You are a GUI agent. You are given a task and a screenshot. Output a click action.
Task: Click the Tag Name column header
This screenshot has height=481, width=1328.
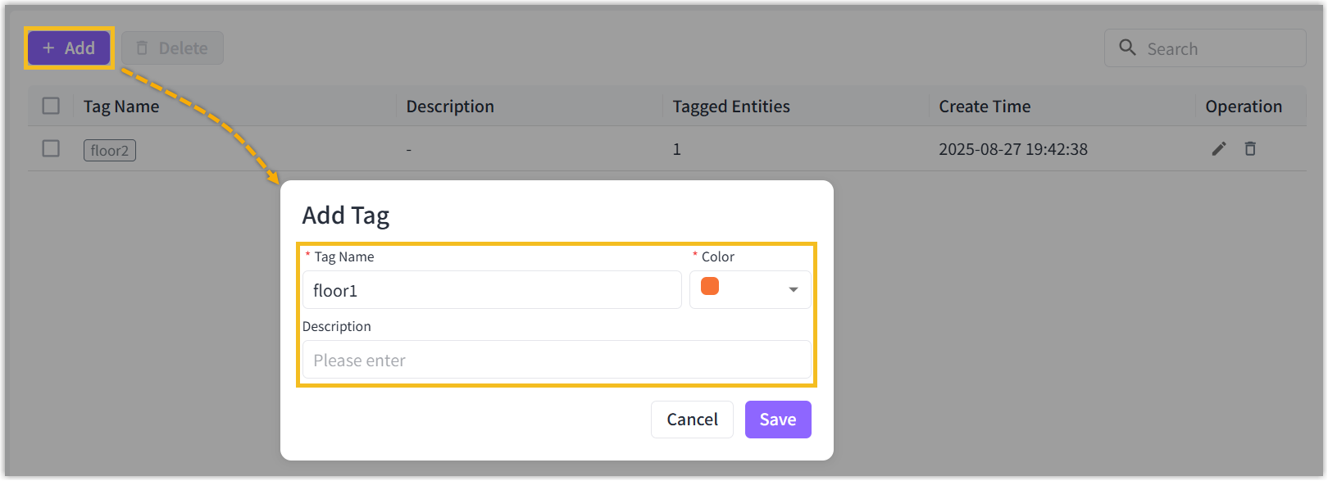point(121,107)
